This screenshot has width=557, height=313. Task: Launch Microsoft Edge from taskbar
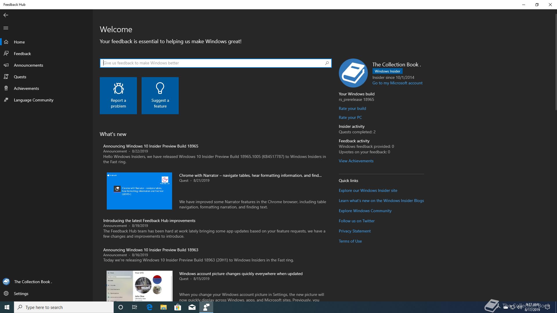pos(149,307)
